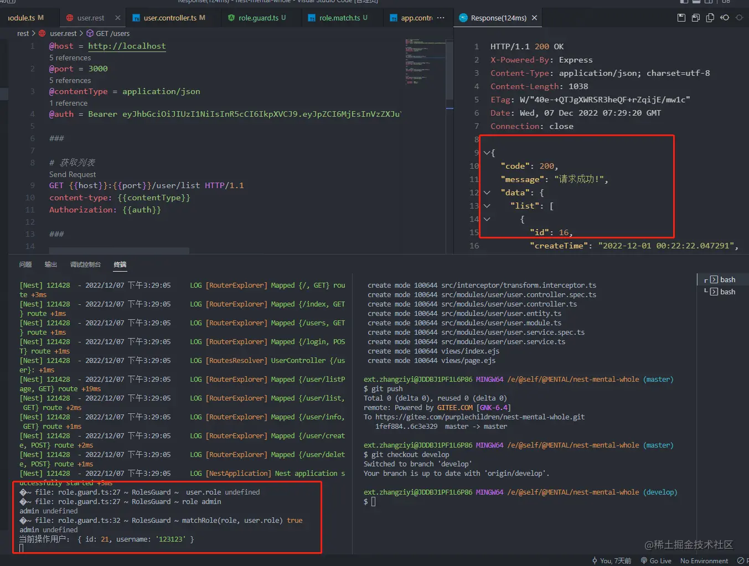This screenshot has width=749, height=566.
Task: Click the save full response icon
Action: pyautogui.click(x=681, y=18)
